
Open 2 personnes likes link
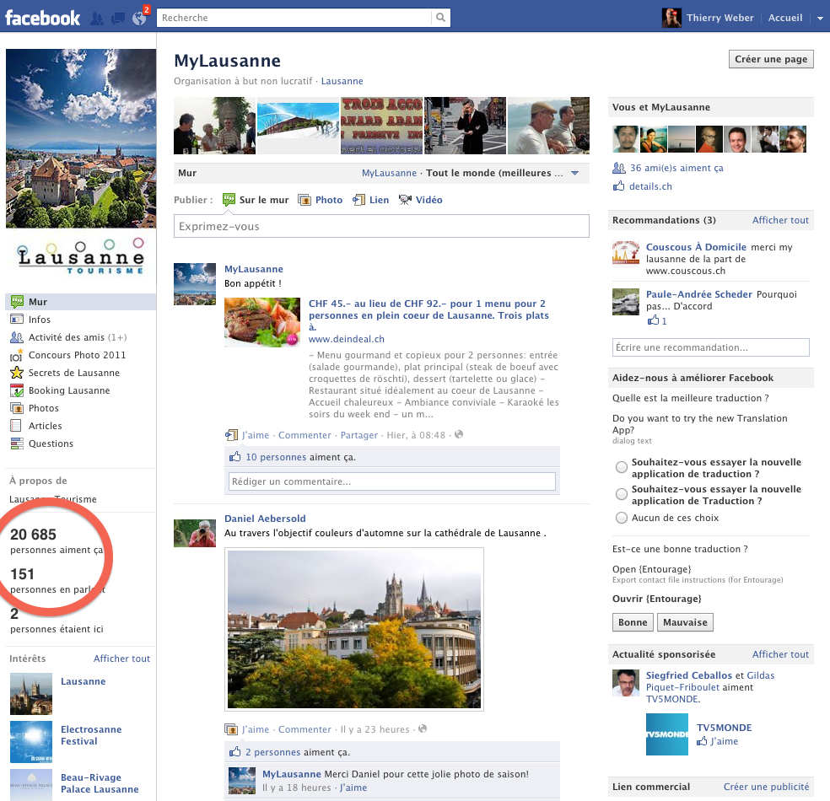click(272, 752)
